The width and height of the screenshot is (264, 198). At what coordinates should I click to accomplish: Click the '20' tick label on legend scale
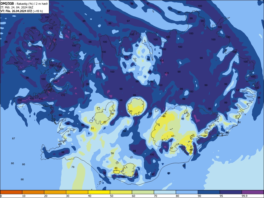tap(46, 196)
